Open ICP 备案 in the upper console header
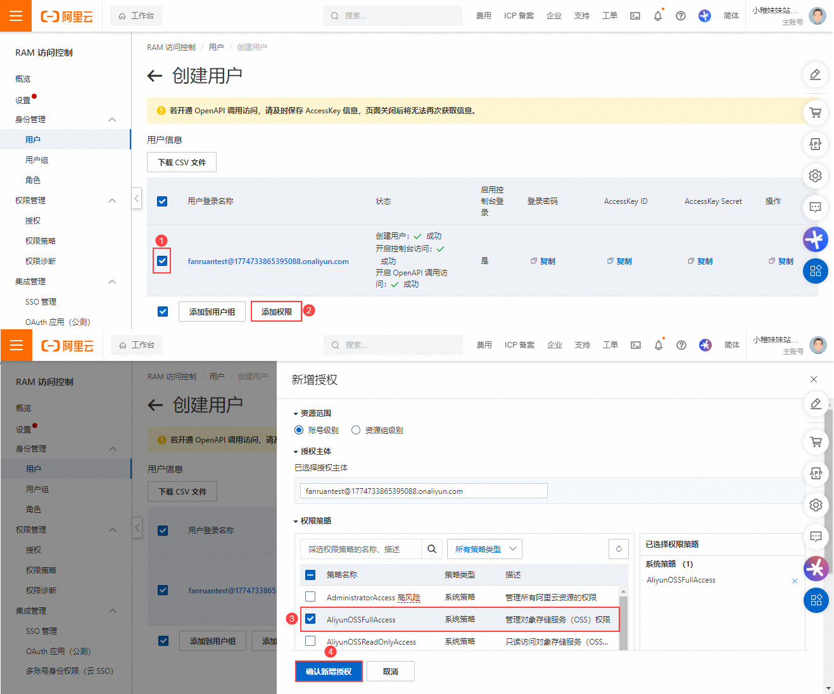Image resolution: width=834 pixels, height=694 pixels. point(519,16)
